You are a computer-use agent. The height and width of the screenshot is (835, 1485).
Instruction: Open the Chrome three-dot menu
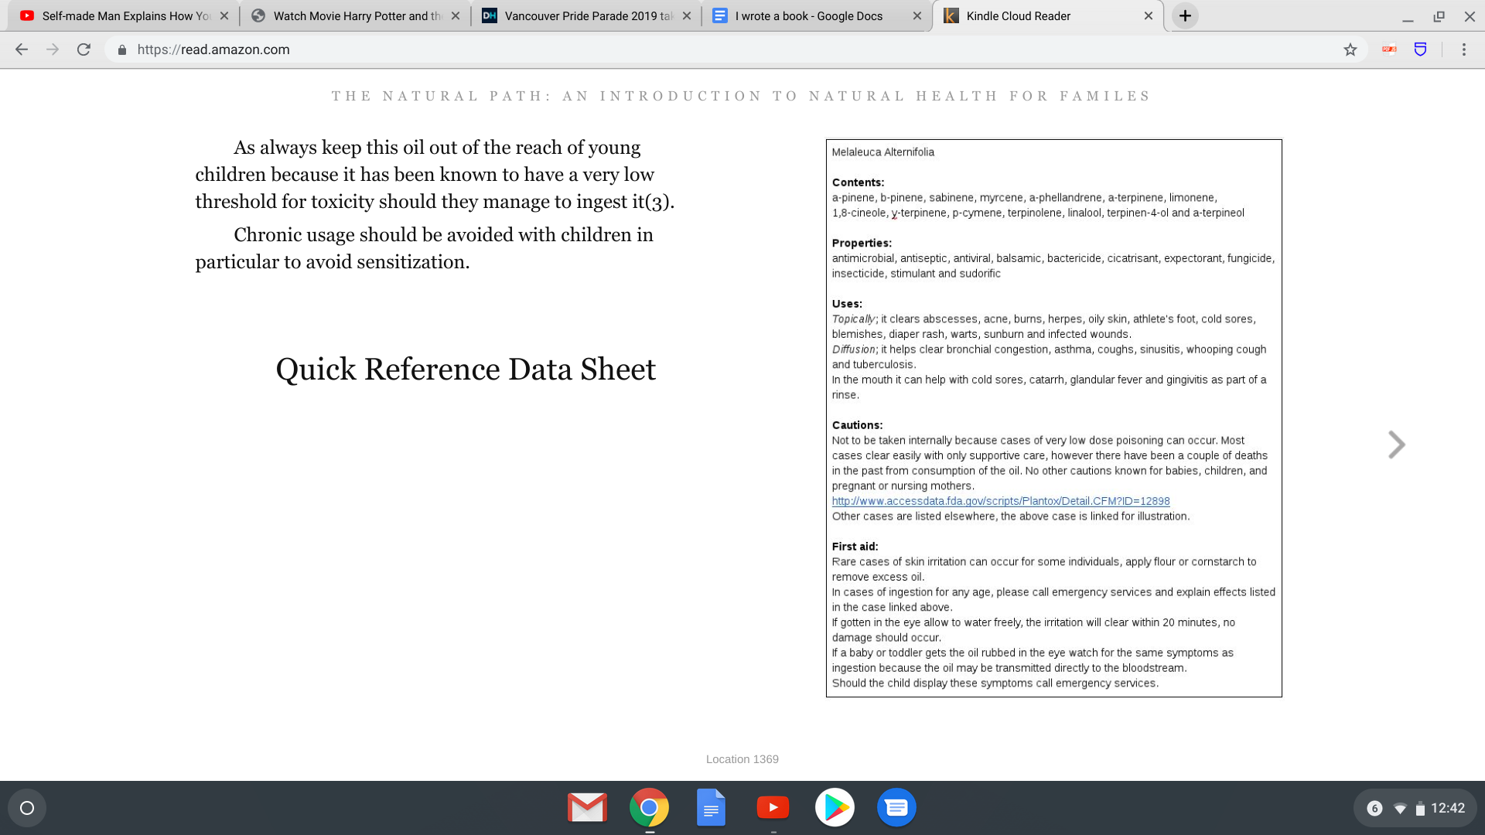(1464, 49)
